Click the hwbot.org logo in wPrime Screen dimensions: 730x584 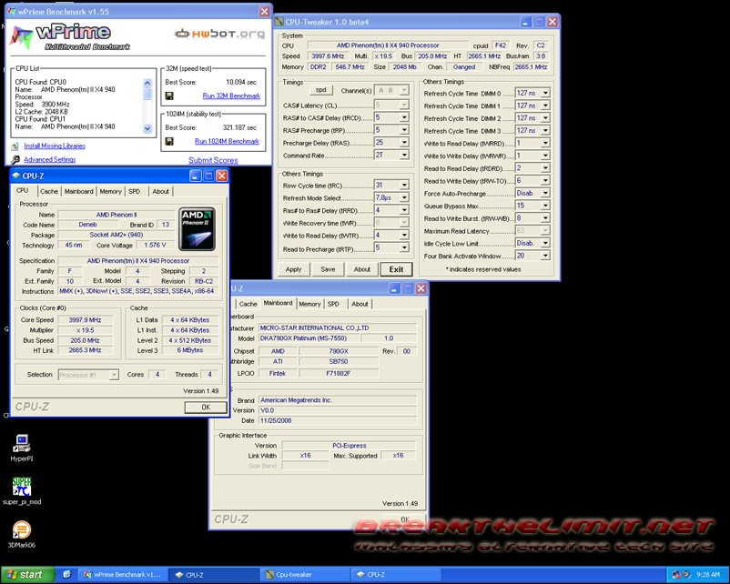(219, 34)
